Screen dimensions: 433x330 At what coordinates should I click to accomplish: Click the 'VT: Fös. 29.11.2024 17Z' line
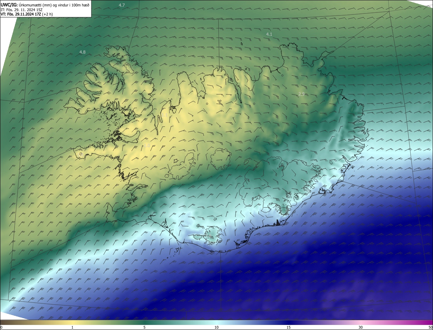point(27,14)
